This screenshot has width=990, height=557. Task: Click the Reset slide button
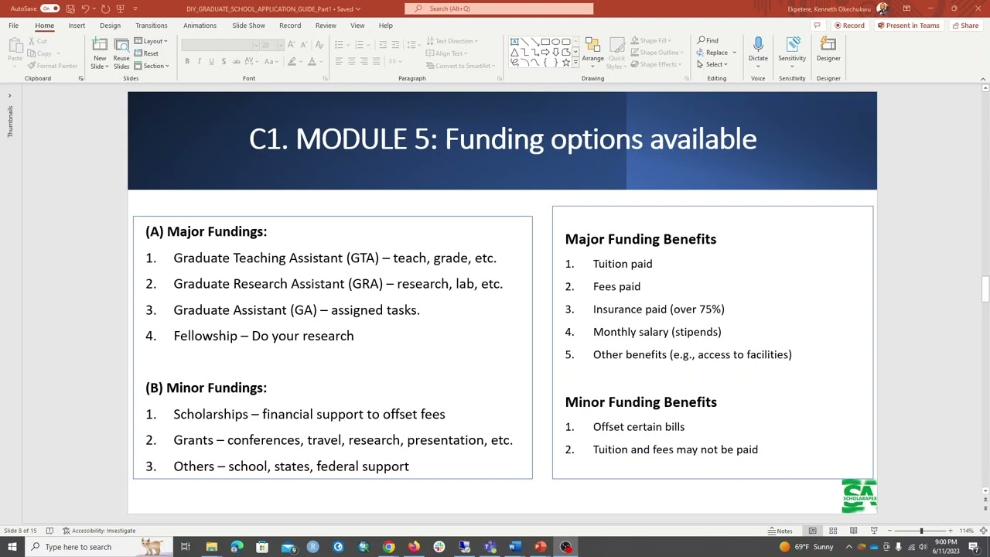coord(146,53)
